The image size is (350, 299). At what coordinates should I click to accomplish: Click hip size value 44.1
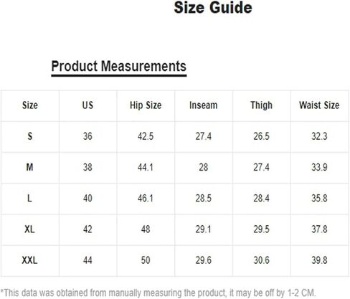pos(146,167)
